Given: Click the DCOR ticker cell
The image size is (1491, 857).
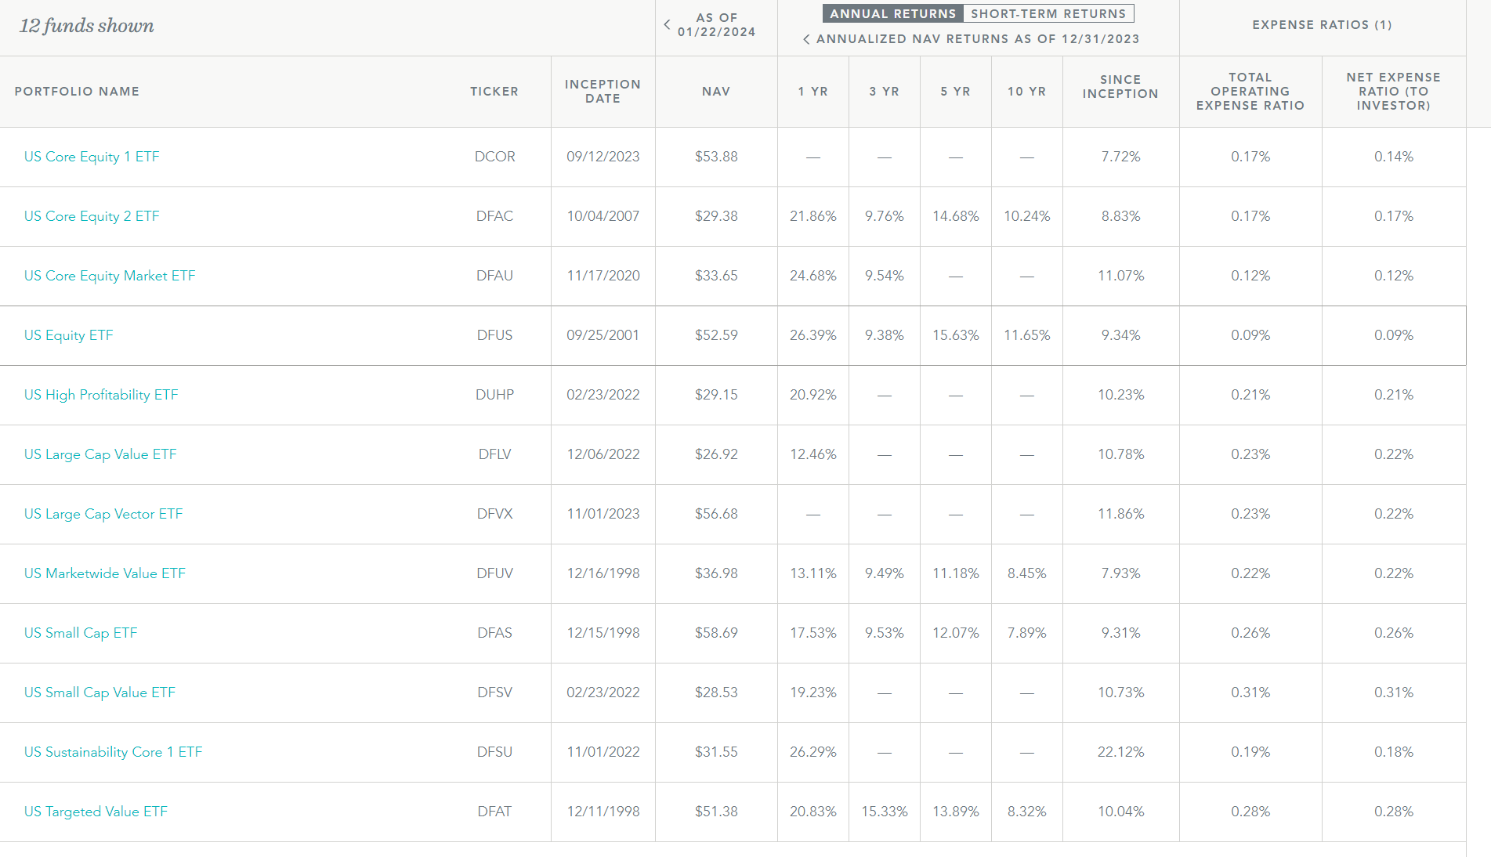Looking at the screenshot, I should tap(495, 157).
